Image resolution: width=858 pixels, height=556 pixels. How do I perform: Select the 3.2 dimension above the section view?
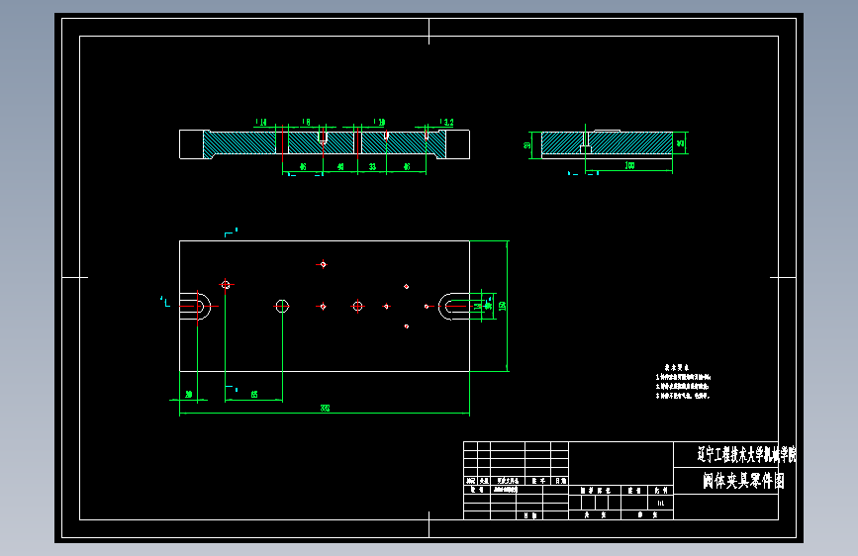coord(448,122)
